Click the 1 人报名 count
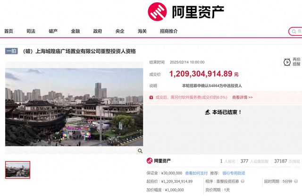 pyautogui.click(x=227, y=161)
